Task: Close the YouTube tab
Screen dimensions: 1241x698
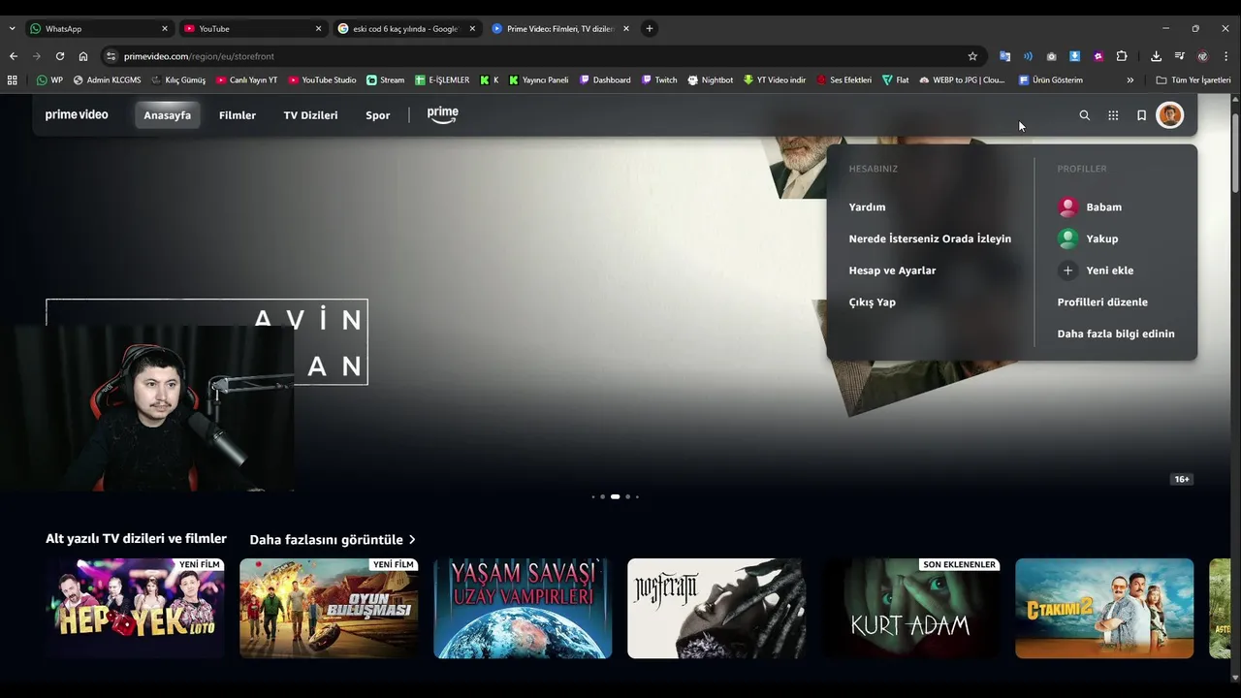Action: point(318,29)
